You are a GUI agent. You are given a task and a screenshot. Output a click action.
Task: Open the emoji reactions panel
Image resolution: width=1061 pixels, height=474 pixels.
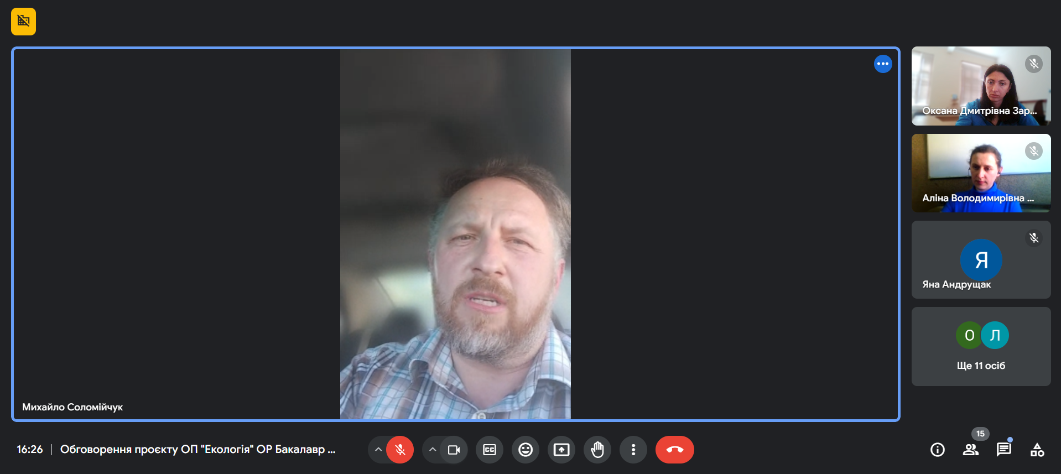(x=526, y=450)
